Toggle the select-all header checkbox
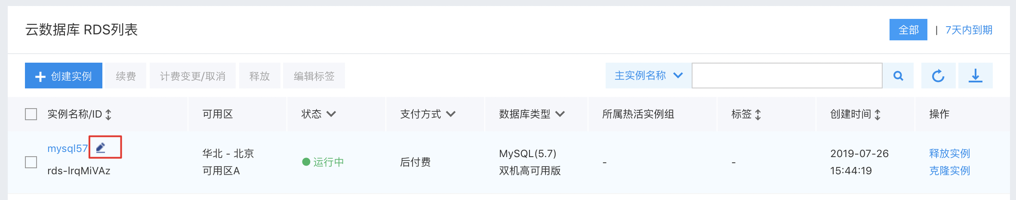The width and height of the screenshot is (1016, 200). pyautogui.click(x=31, y=114)
